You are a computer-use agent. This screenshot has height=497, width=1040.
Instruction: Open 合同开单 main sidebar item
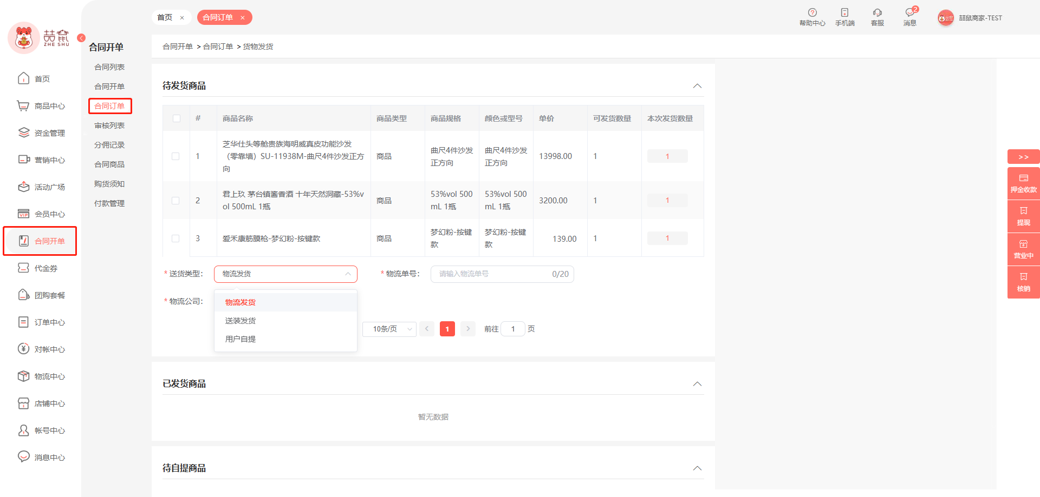40,241
